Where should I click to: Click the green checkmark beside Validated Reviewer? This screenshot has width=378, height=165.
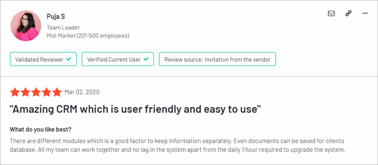click(68, 59)
